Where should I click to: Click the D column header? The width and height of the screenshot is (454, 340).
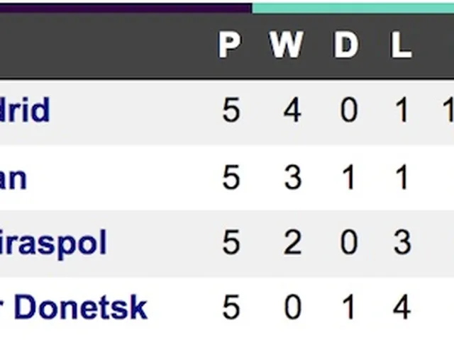(x=346, y=46)
